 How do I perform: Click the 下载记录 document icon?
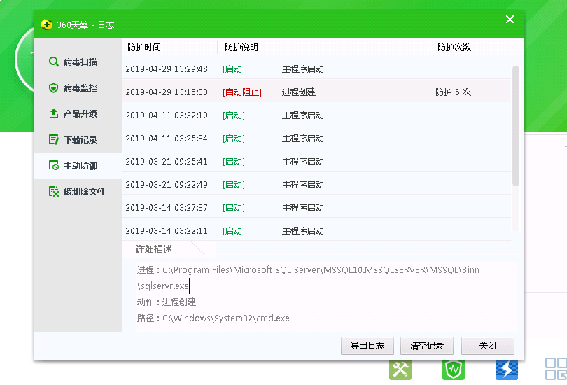click(x=53, y=140)
